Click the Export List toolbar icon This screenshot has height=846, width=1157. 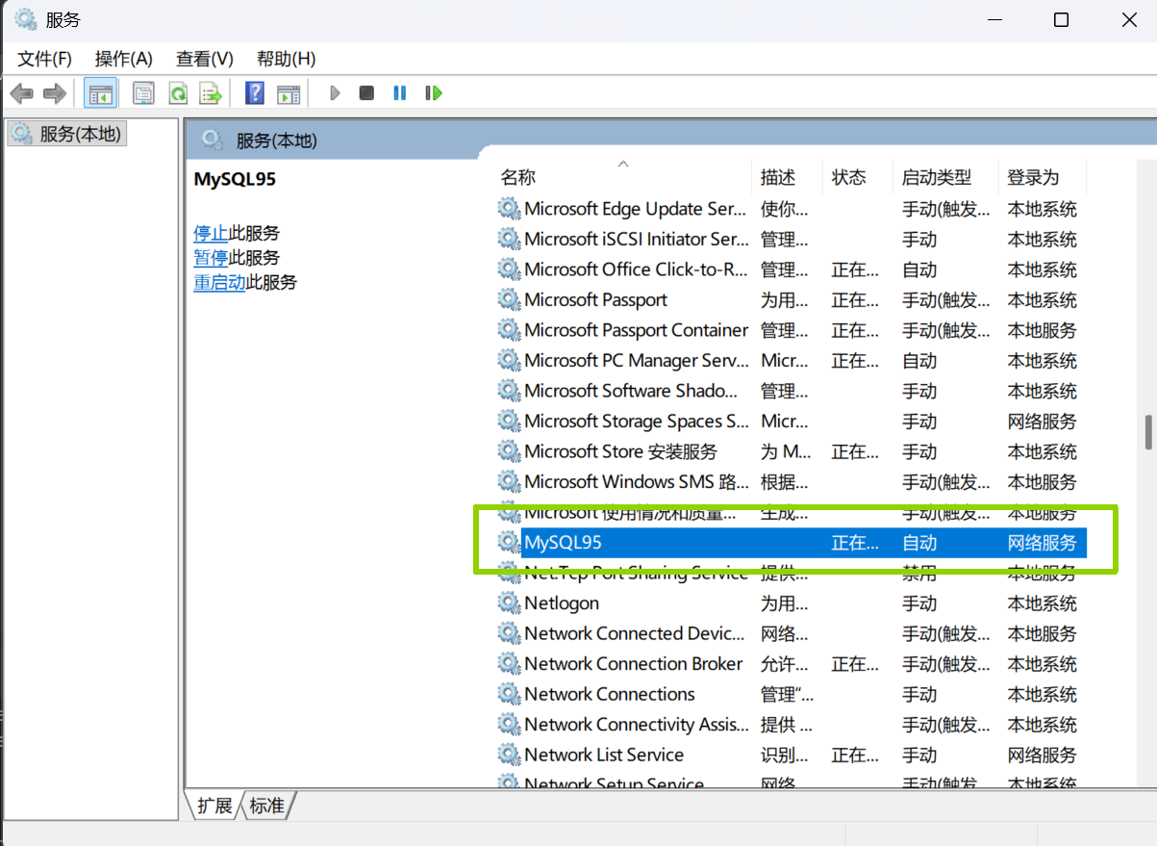[x=211, y=92]
